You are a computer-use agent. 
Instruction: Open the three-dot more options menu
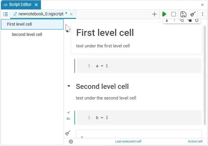tap(202, 14)
